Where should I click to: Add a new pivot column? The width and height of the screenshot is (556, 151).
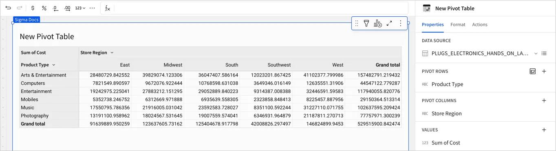pyautogui.click(x=544, y=101)
